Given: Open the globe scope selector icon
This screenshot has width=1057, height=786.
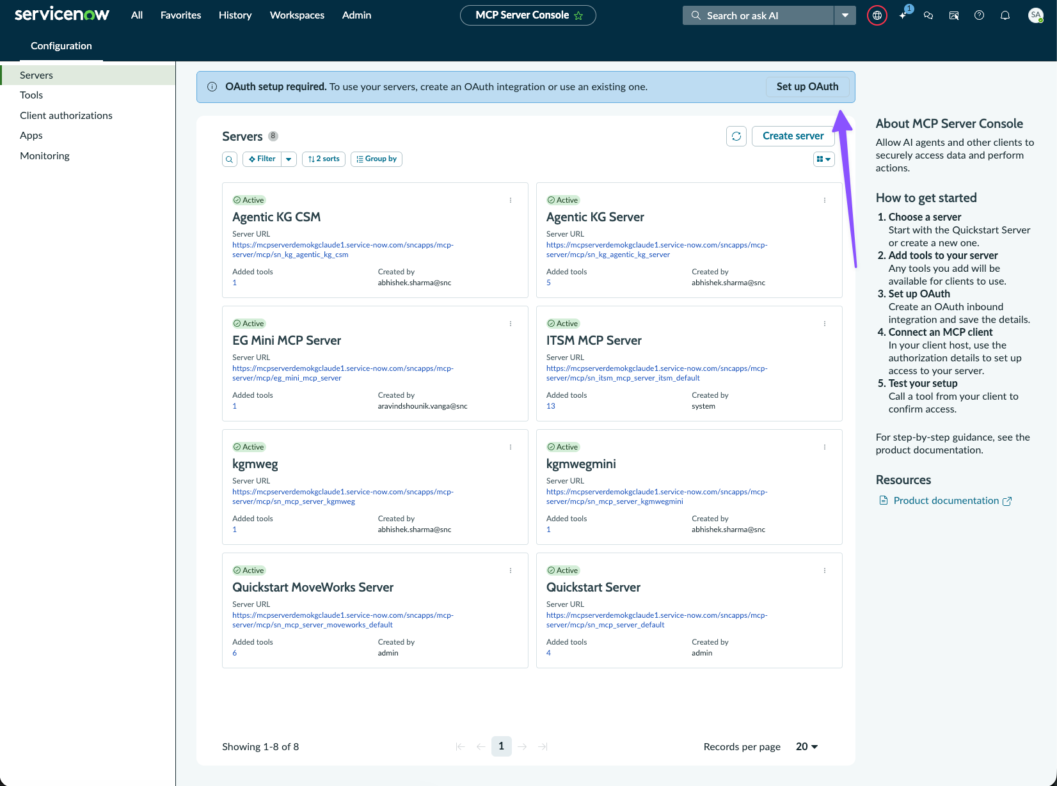Looking at the screenshot, I should point(877,15).
